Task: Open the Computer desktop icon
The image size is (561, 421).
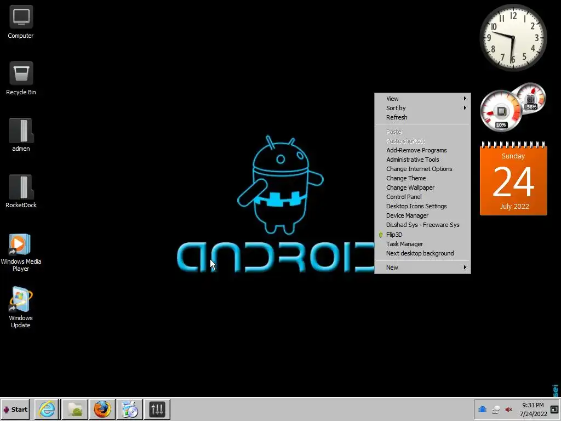Action: (21, 22)
